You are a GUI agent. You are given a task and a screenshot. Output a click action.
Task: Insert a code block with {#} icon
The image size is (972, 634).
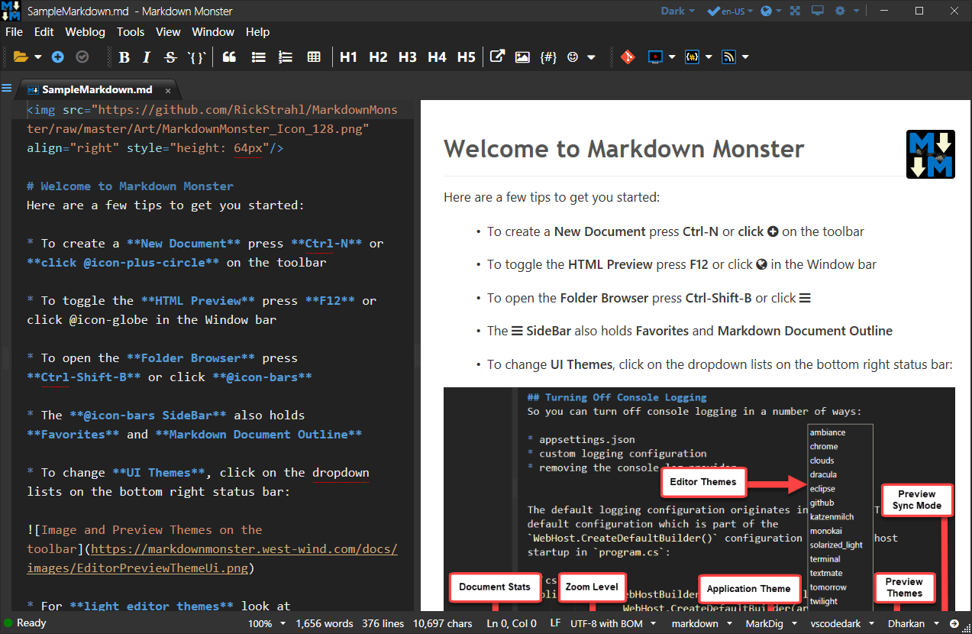click(548, 57)
